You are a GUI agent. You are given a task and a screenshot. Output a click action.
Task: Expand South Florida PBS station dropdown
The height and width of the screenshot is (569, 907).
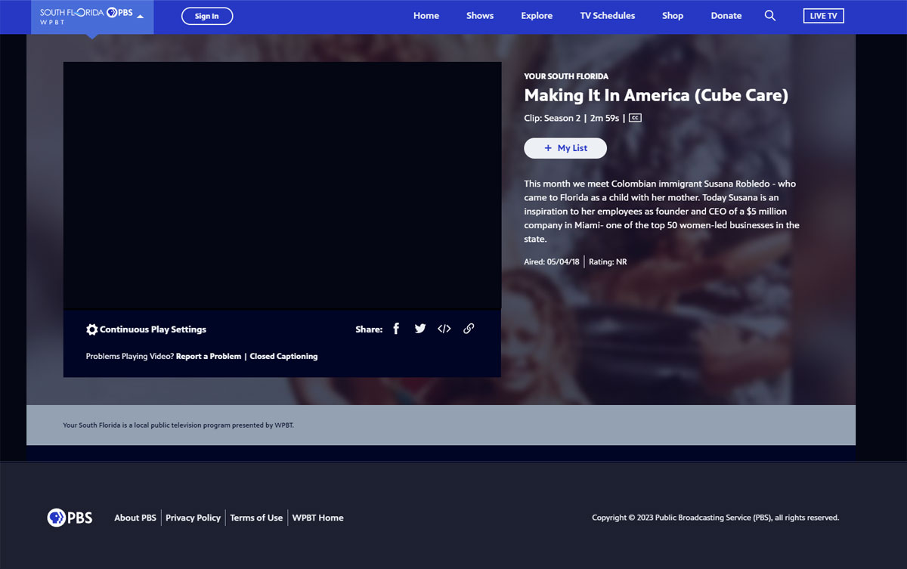pyautogui.click(x=140, y=16)
